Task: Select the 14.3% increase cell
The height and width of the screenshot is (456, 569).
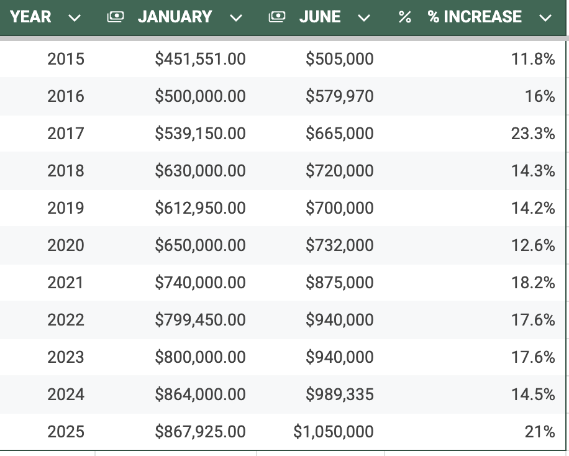Action: pyautogui.click(x=533, y=171)
